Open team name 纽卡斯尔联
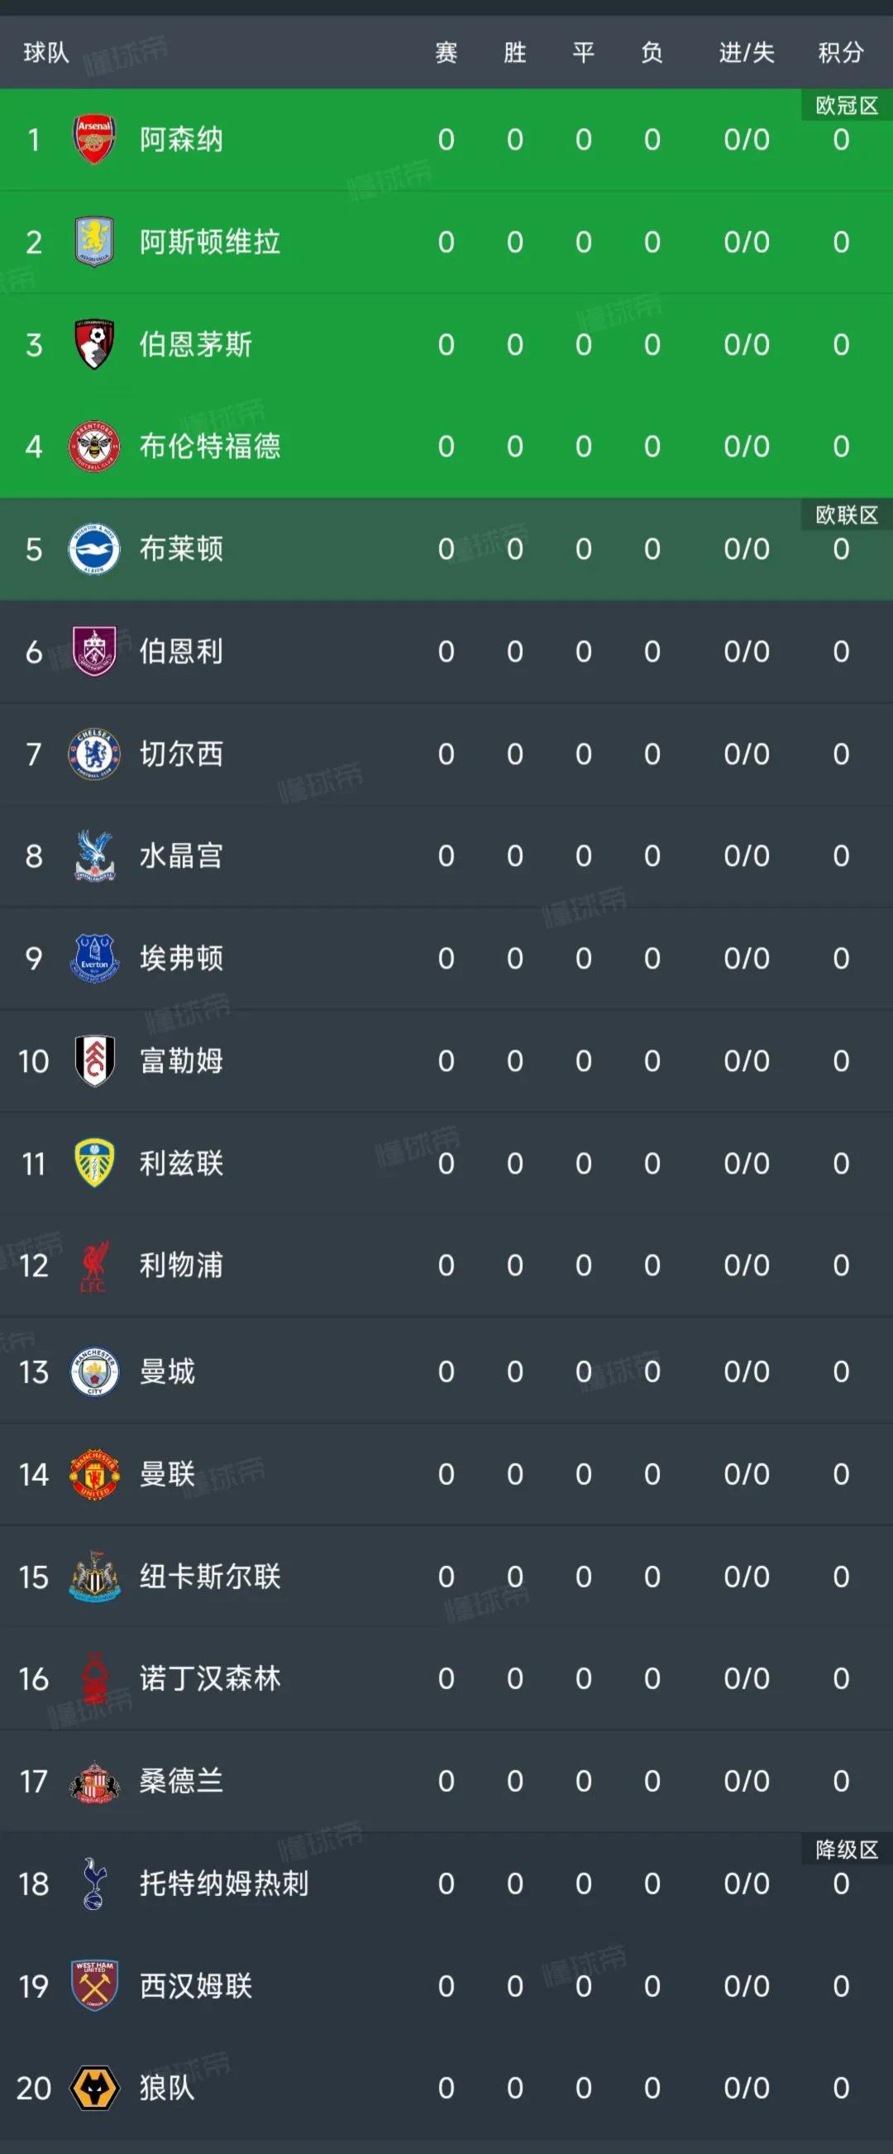The height and width of the screenshot is (2154, 893). point(210,1577)
